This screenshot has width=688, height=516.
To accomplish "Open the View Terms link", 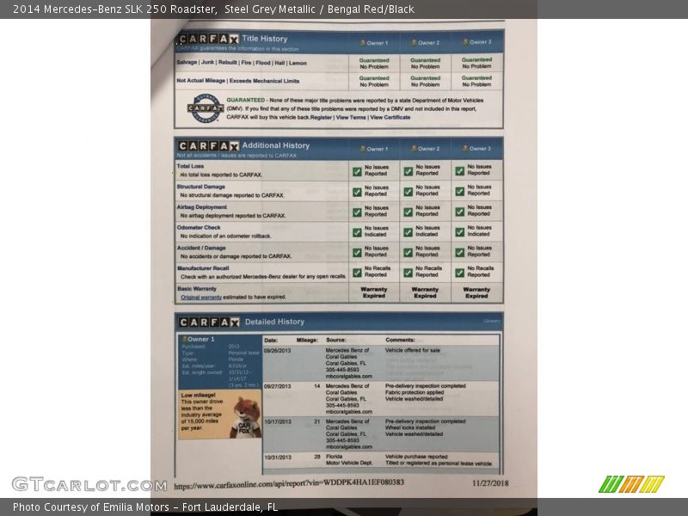I will (x=351, y=118).
